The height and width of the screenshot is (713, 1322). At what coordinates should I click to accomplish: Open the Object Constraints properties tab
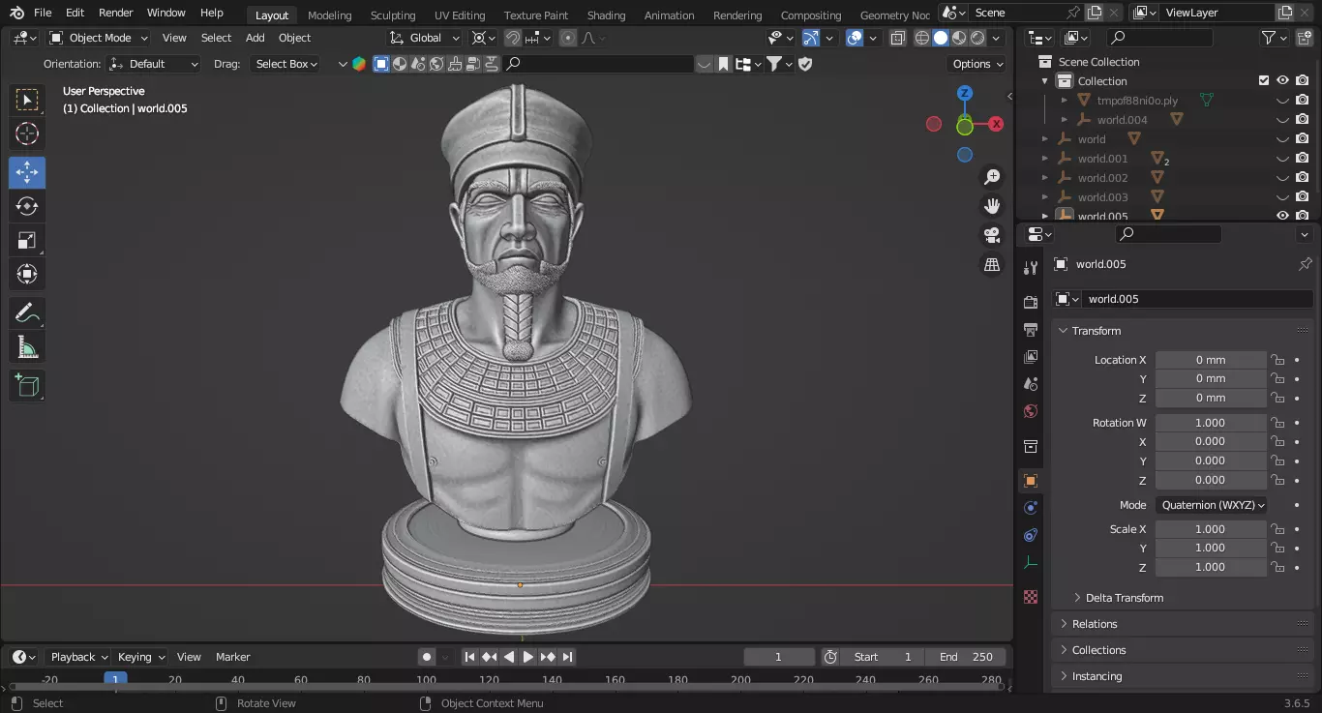[x=1031, y=535]
